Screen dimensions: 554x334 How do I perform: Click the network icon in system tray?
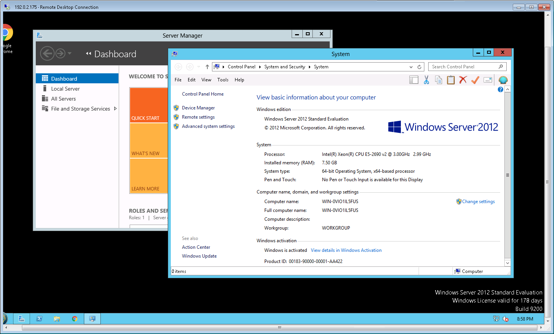[x=496, y=319]
